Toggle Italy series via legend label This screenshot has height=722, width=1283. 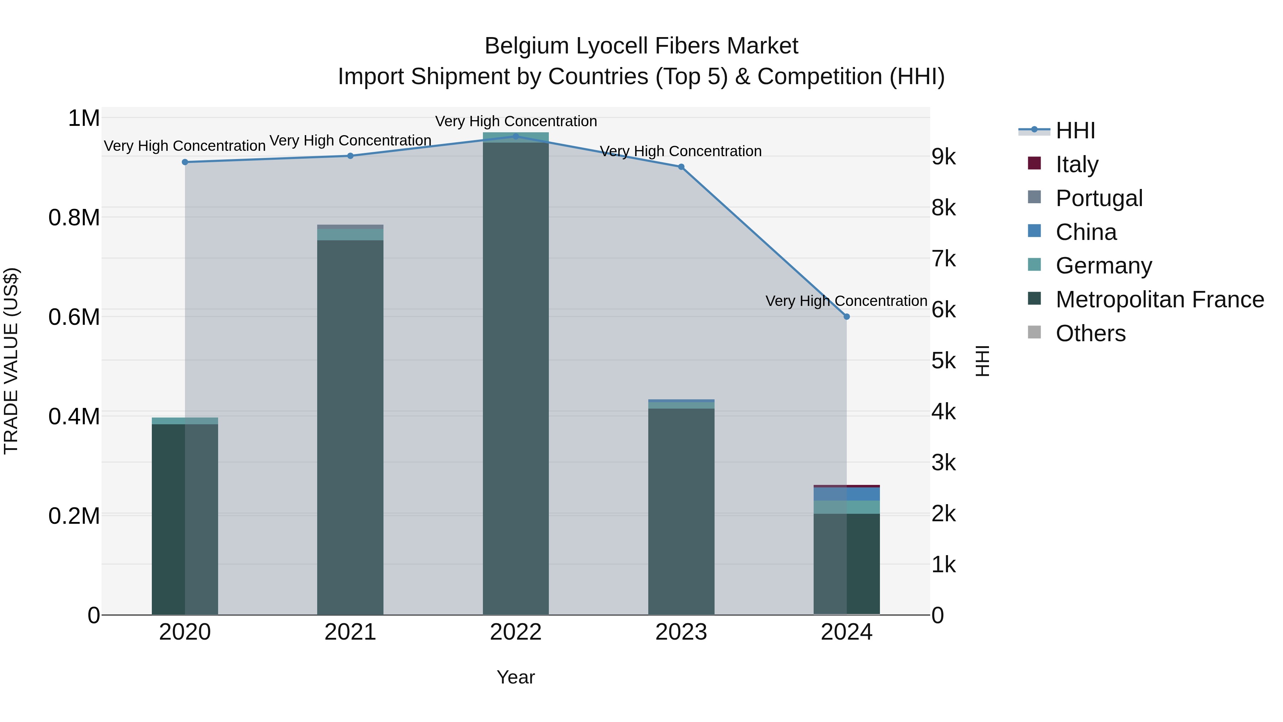point(1077,164)
